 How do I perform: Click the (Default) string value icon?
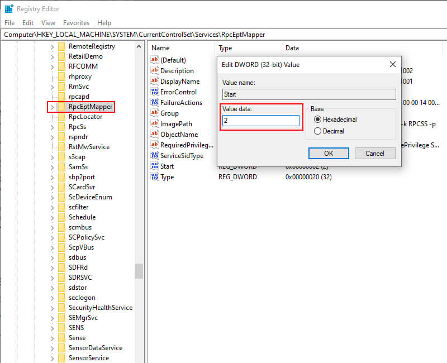155,60
